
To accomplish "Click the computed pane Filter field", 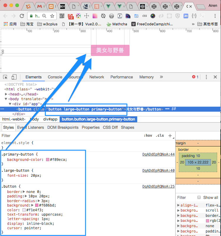I will click(x=186, y=197).
